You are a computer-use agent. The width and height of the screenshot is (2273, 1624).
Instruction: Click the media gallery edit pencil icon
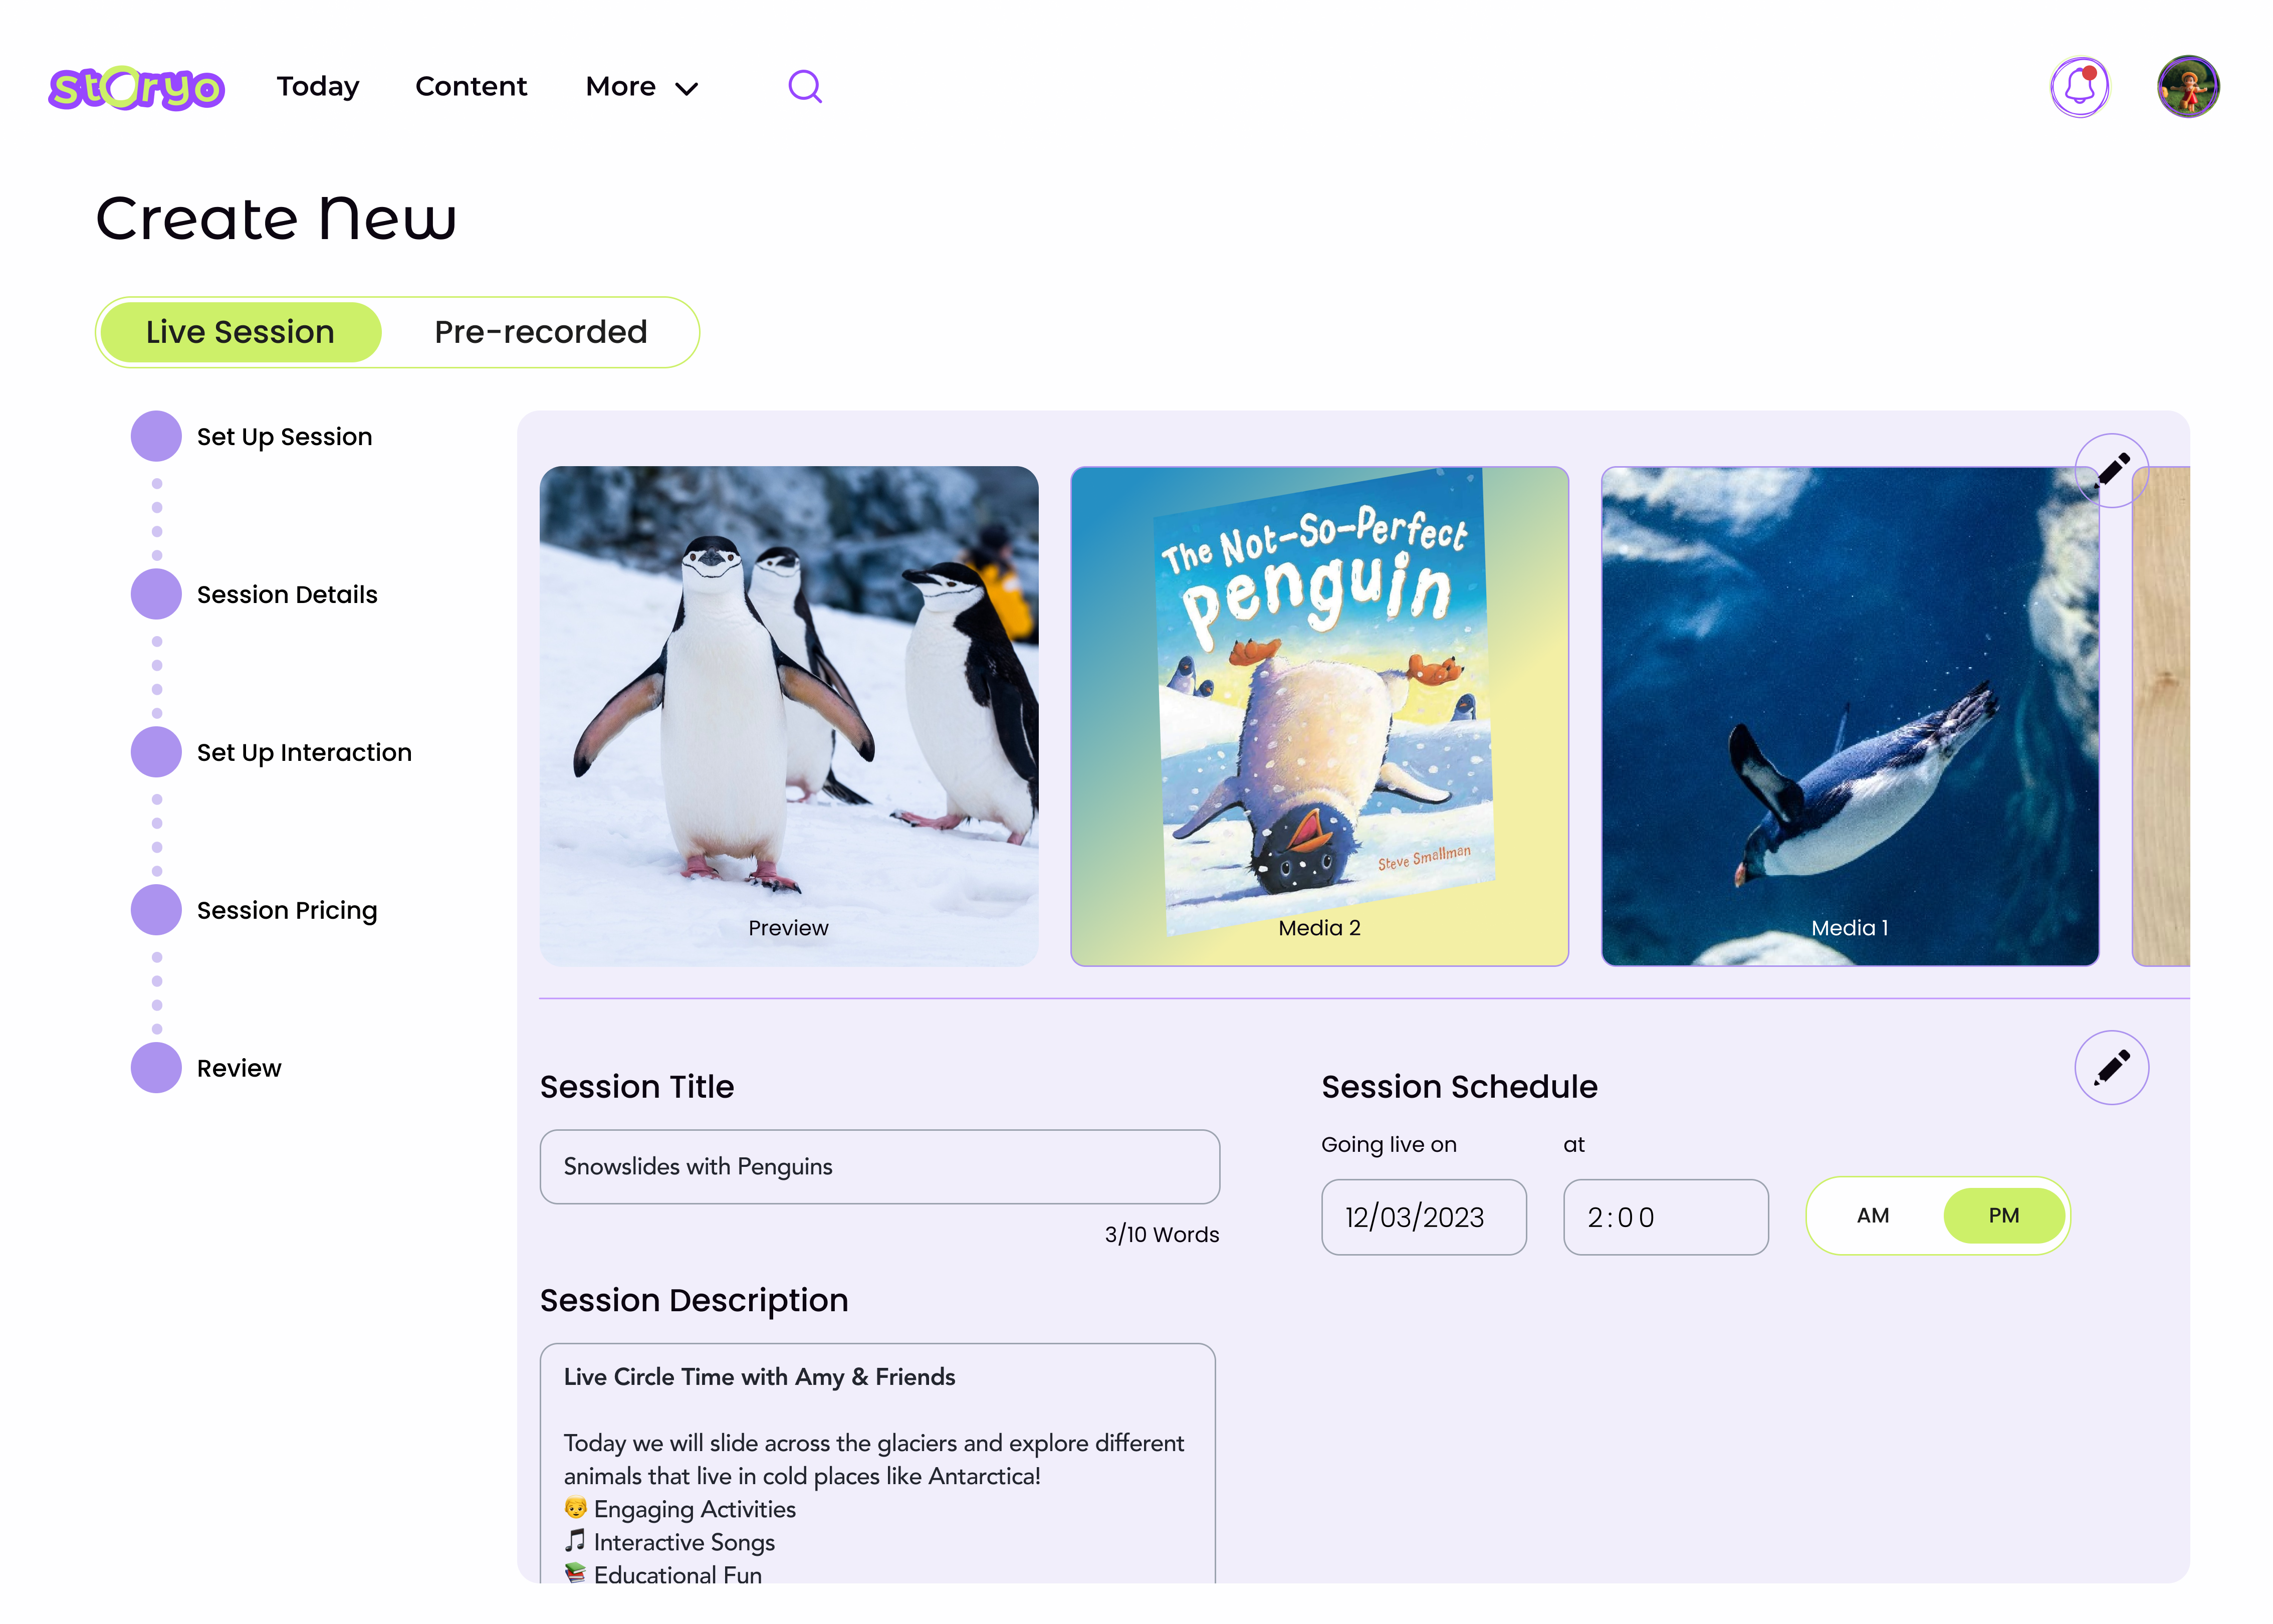click(x=2111, y=470)
